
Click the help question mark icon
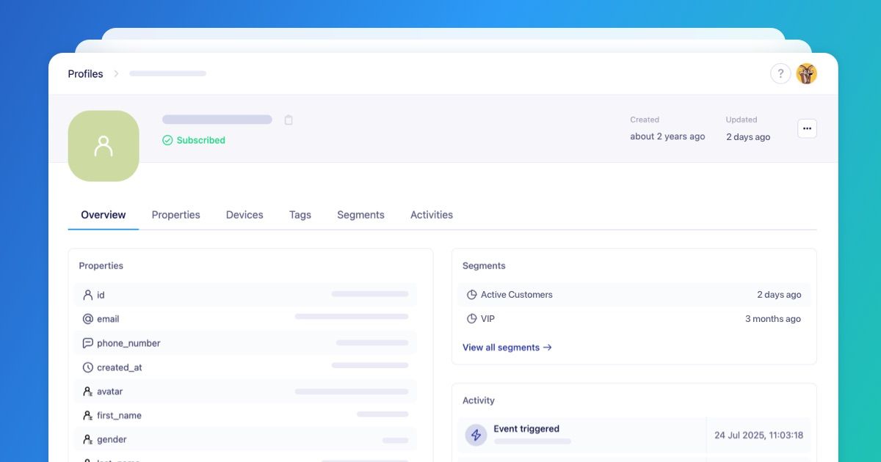[780, 73]
